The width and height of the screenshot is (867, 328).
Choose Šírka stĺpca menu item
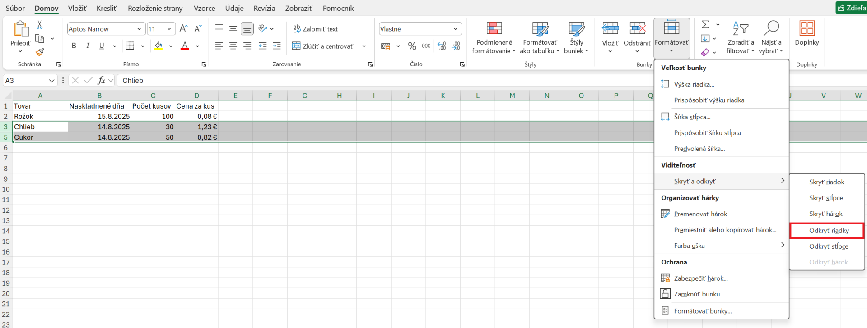(x=722, y=117)
